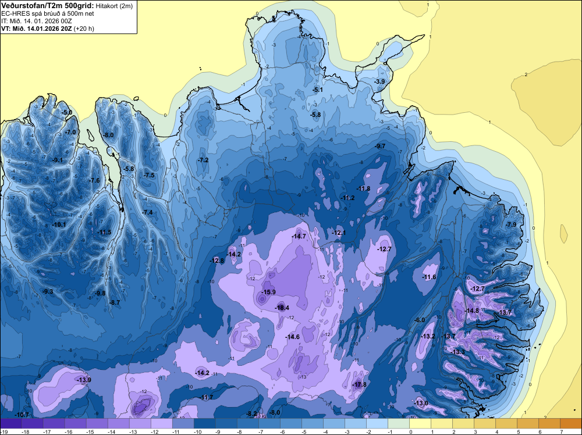Click the -10.7 temperature label
The image size is (582, 435).
[22, 415]
